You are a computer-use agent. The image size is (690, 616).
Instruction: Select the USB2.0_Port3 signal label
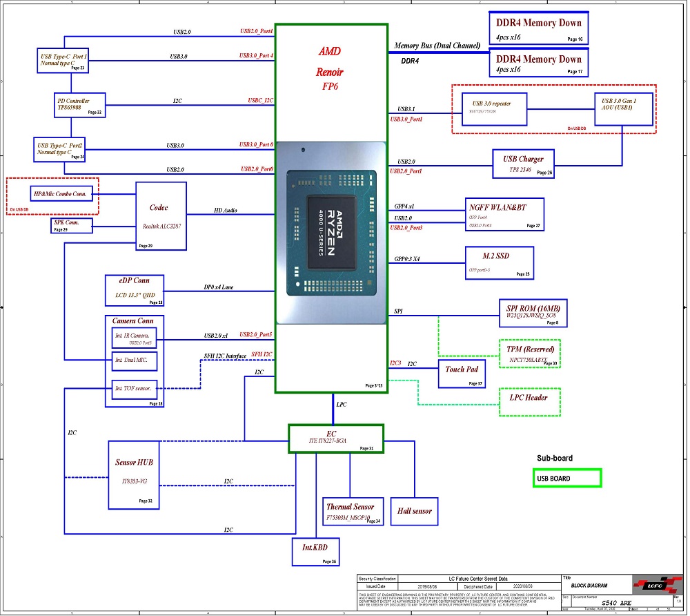click(407, 229)
